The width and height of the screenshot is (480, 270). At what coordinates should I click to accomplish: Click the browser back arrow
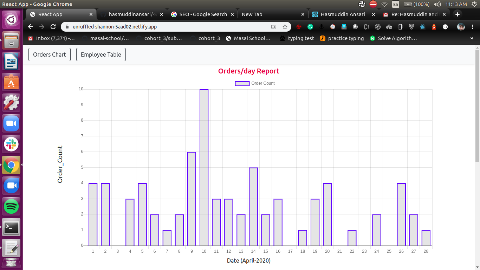coord(31,27)
